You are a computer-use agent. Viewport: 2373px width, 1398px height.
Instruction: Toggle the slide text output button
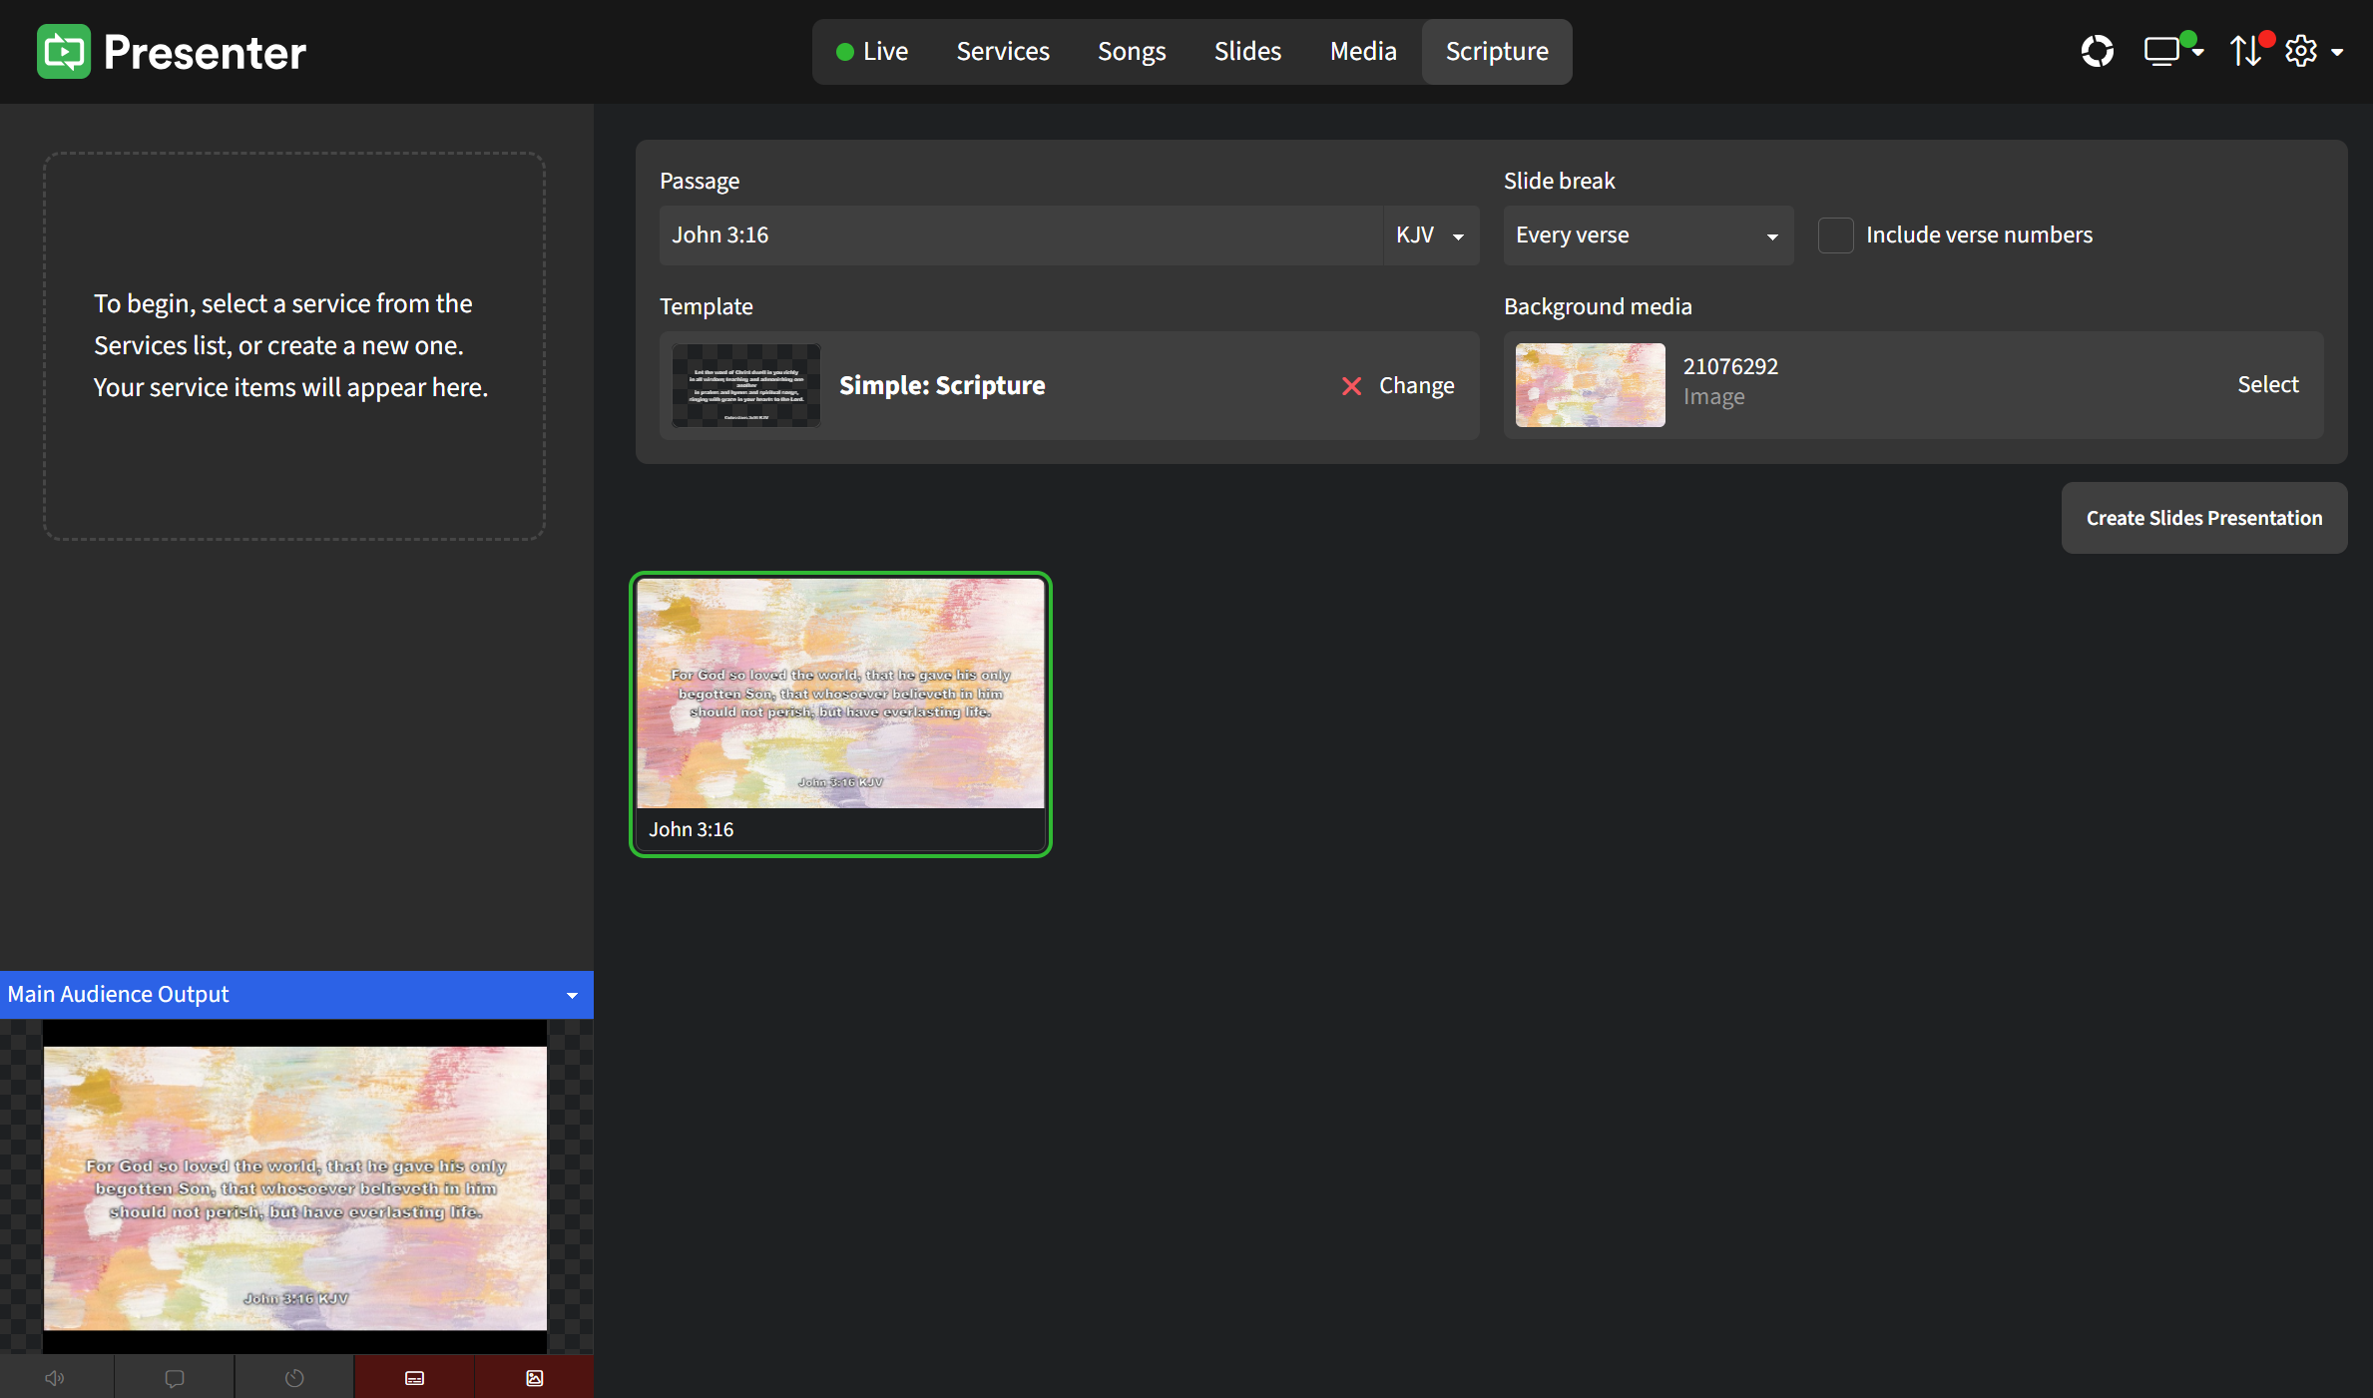click(x=414, y=1378)
